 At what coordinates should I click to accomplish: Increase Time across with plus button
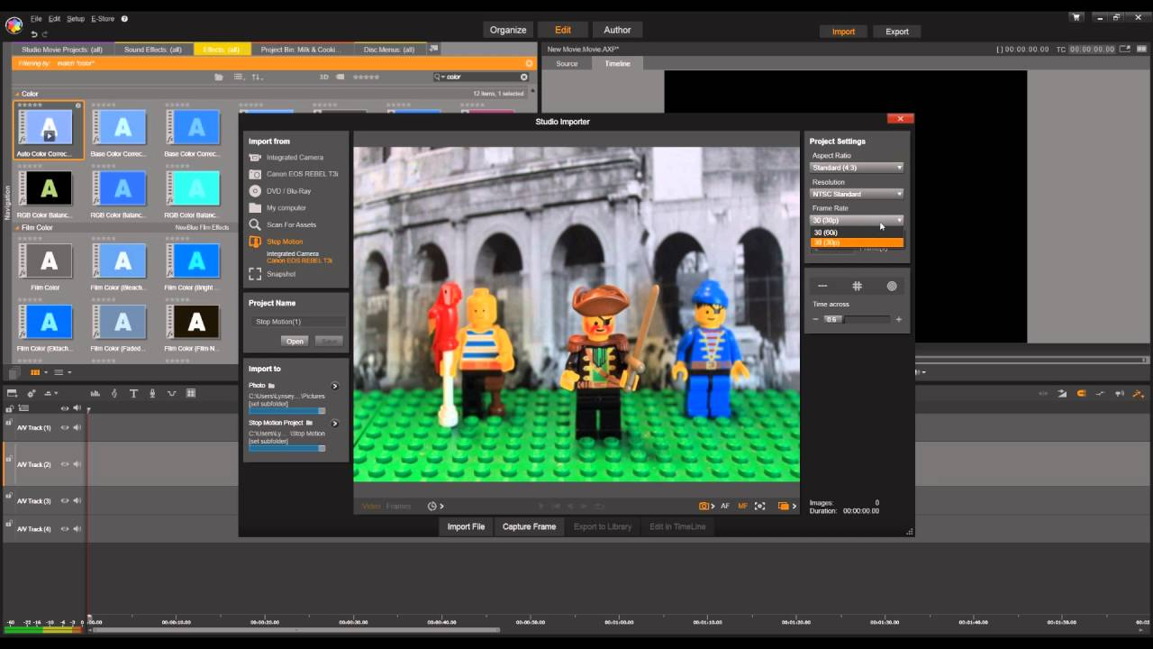pyautogui.click(x=898, y=319)
